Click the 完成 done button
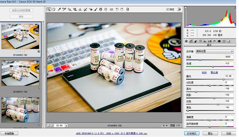The width and height of the screenshot is (239, 137). [229, 133]
